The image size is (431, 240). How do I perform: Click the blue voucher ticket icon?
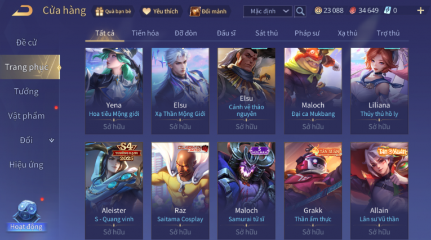click(x=387, y=11)
